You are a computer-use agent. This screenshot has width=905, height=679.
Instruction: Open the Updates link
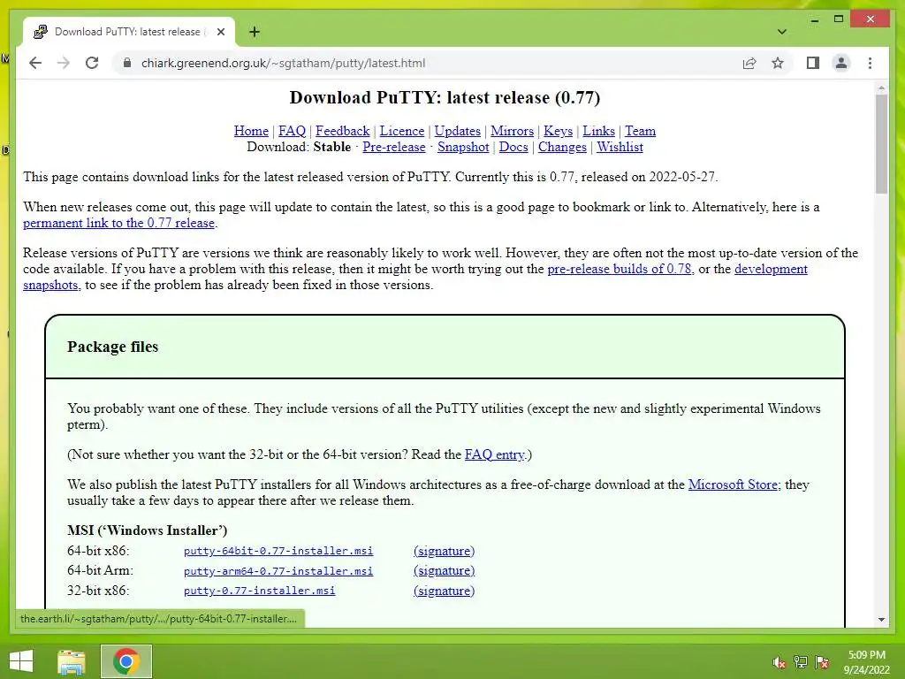[457, 131]
